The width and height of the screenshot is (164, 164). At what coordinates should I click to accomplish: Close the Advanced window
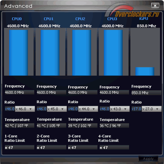point(155,5)
